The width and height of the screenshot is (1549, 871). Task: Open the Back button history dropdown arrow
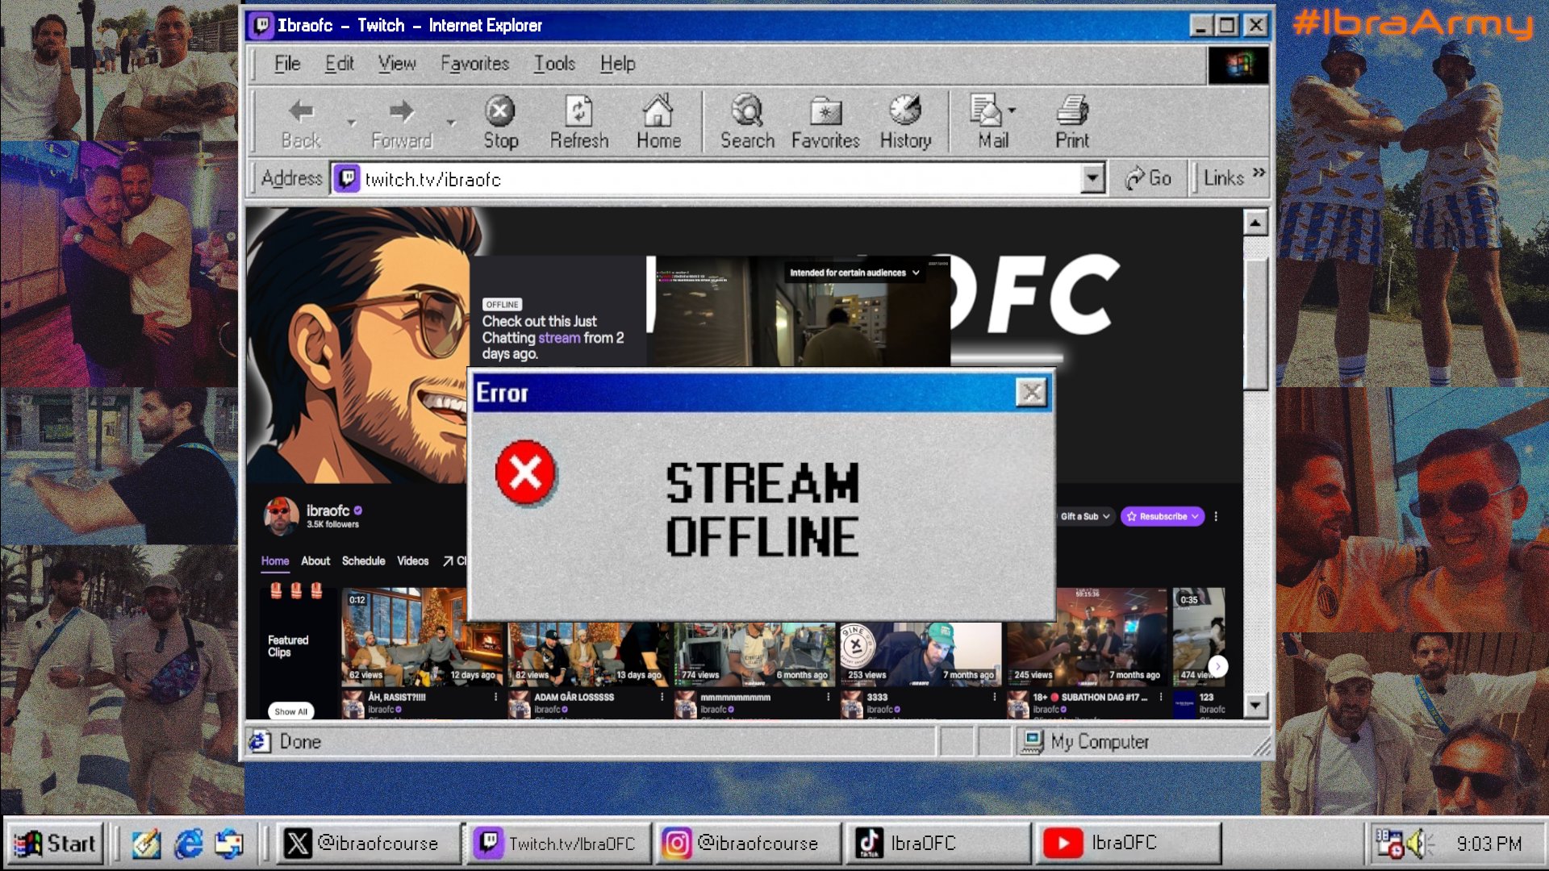point(352,123)
